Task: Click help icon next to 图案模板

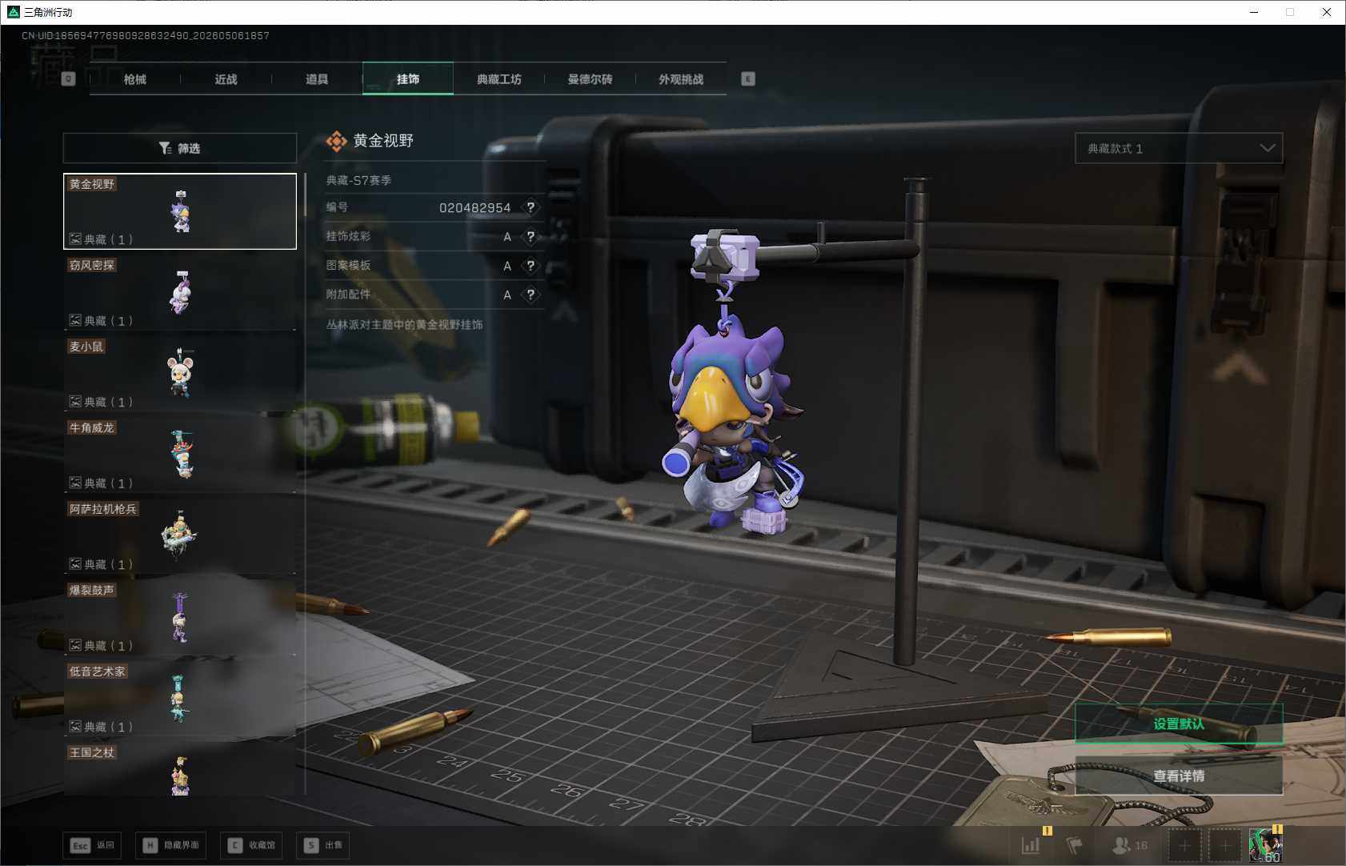Action: (x=531, y=266)
